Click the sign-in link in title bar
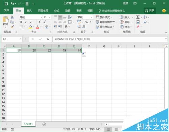 click(125, 3)
